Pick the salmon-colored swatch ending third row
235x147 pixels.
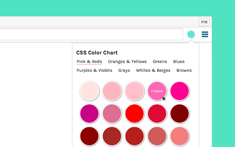pos(180,136)
